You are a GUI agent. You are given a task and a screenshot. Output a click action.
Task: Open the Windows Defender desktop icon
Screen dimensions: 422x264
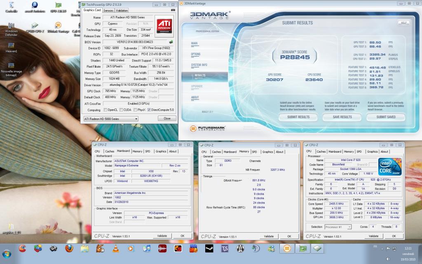[x=11, y=29]
